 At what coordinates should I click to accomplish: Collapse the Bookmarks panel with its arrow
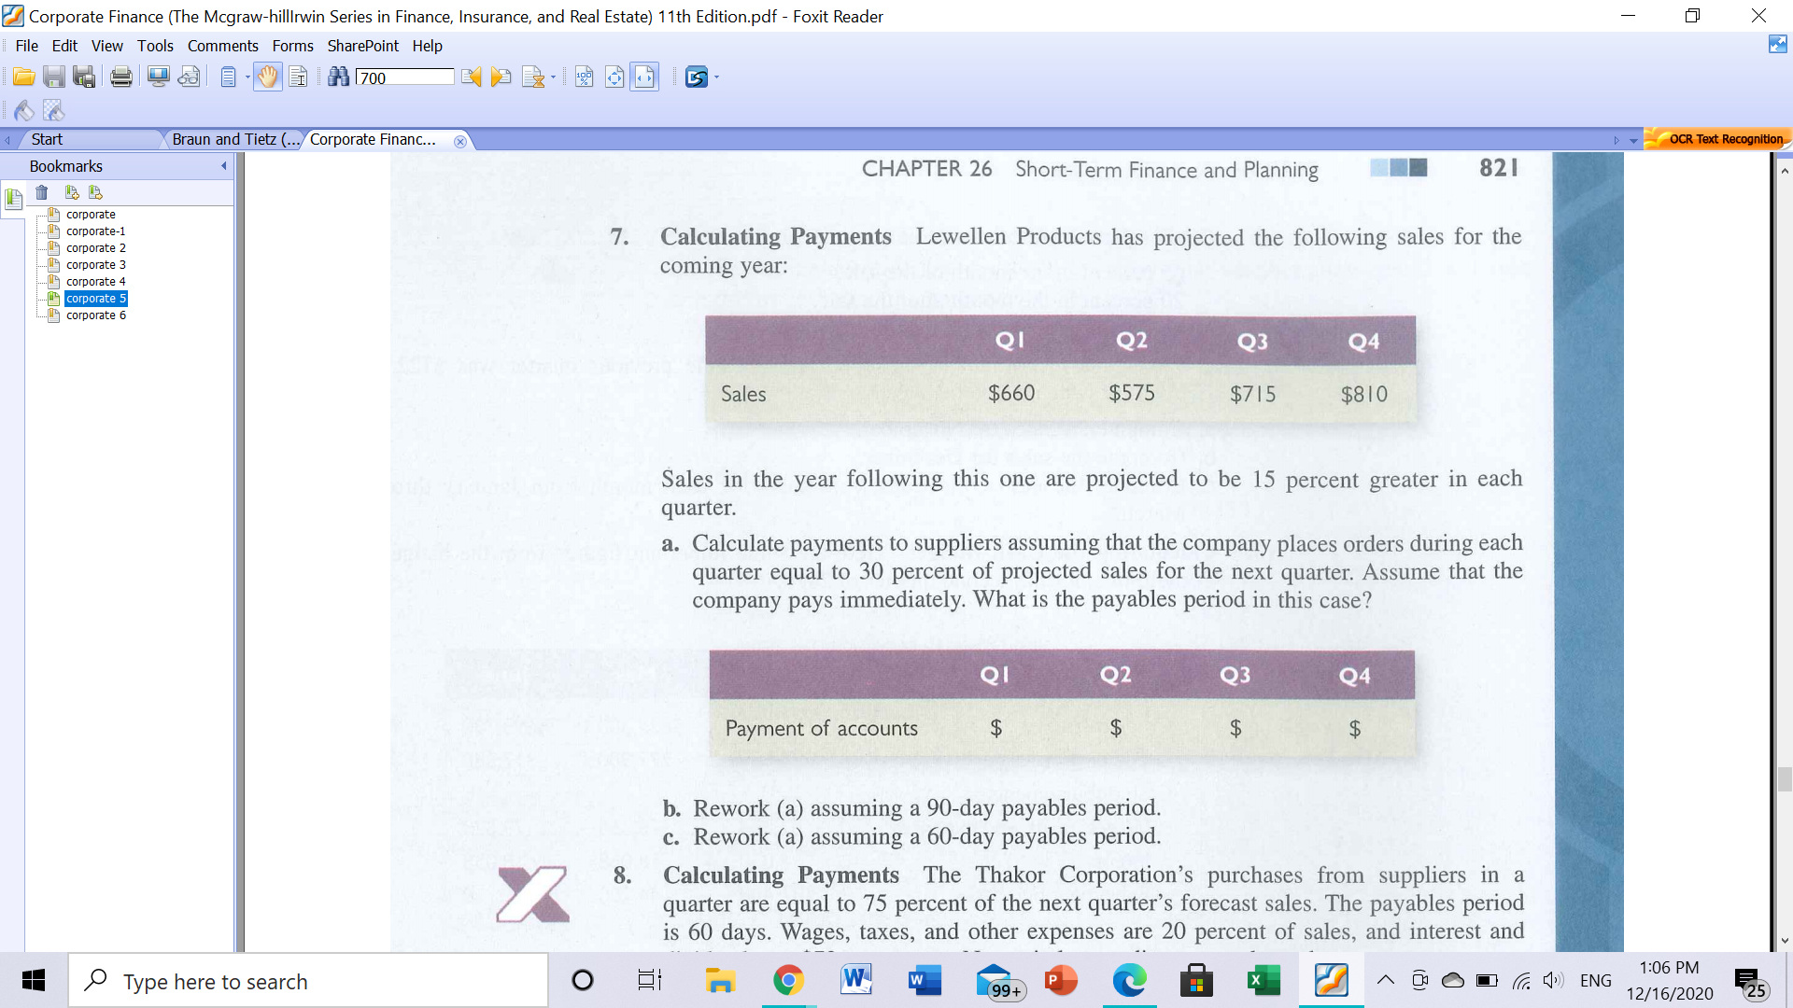coord(223,166)
